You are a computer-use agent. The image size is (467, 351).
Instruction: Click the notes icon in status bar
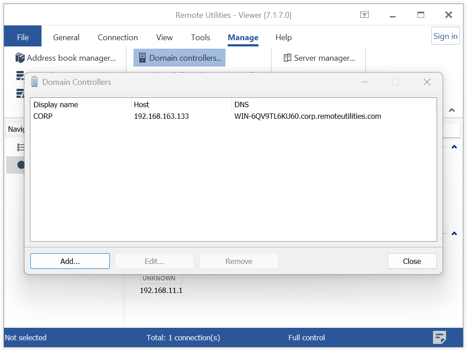click(439, 338)
